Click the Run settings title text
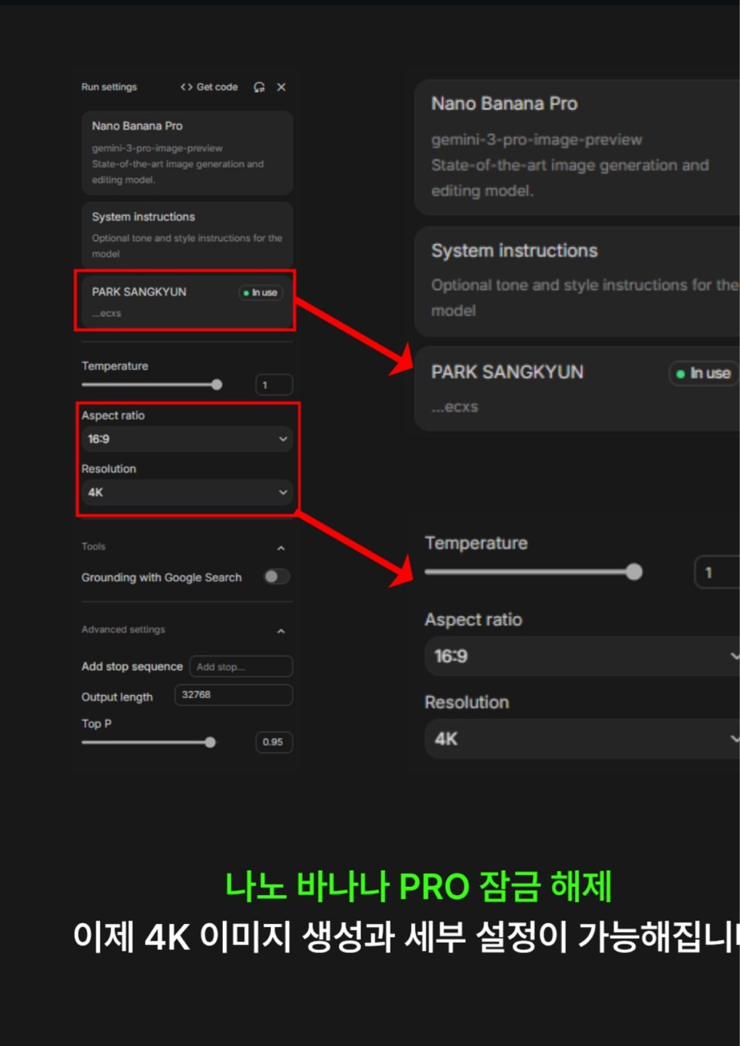 109,87
